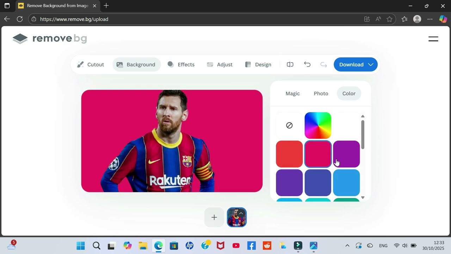Open Facebook from the taskbar
This screenshot has width=451, height=254.
point(251,246)
